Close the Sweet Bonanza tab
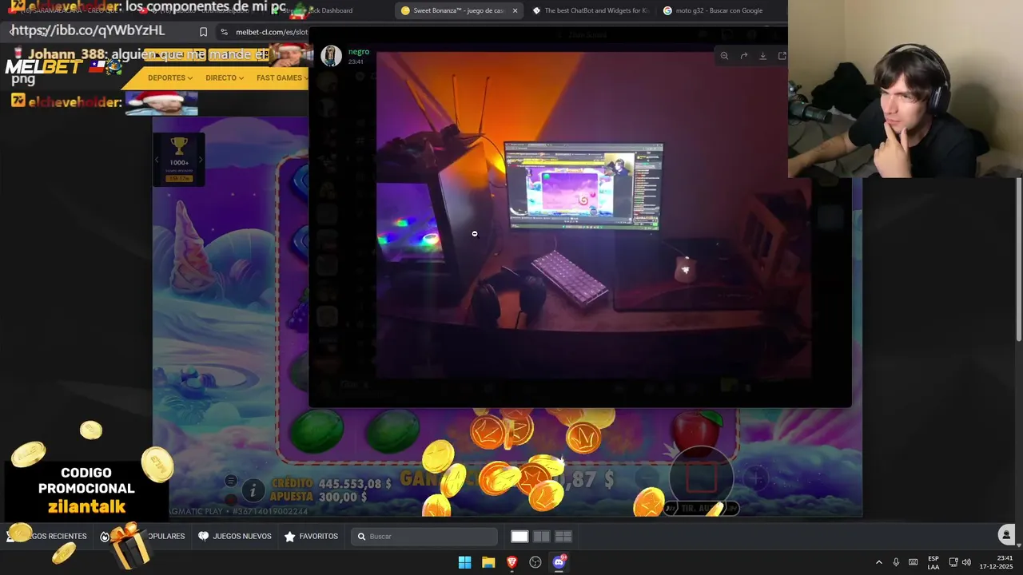1023x575 pixels. [x=515, y=10]
